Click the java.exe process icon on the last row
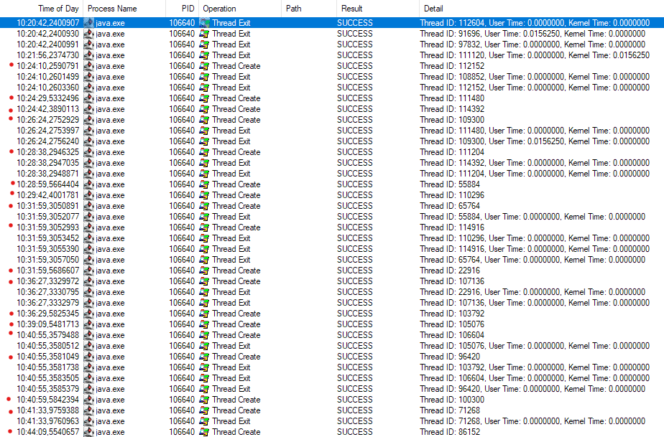Screen dimensions: 664x437 86,431
